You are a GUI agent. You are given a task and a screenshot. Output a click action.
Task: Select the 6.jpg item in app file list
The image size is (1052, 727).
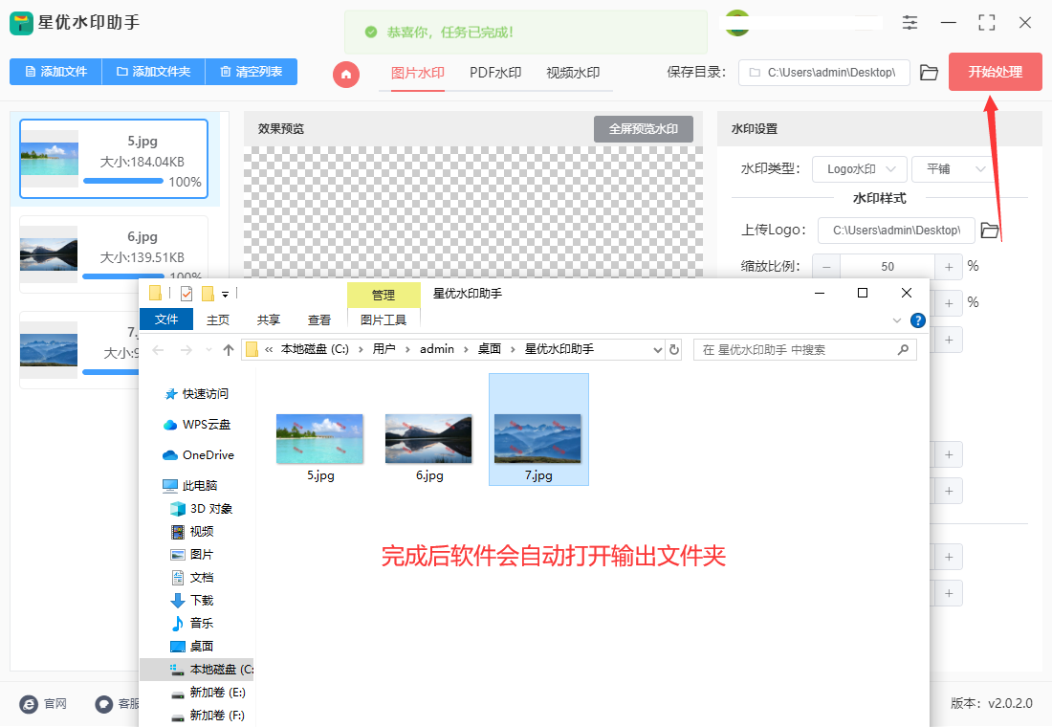point(114,254)
